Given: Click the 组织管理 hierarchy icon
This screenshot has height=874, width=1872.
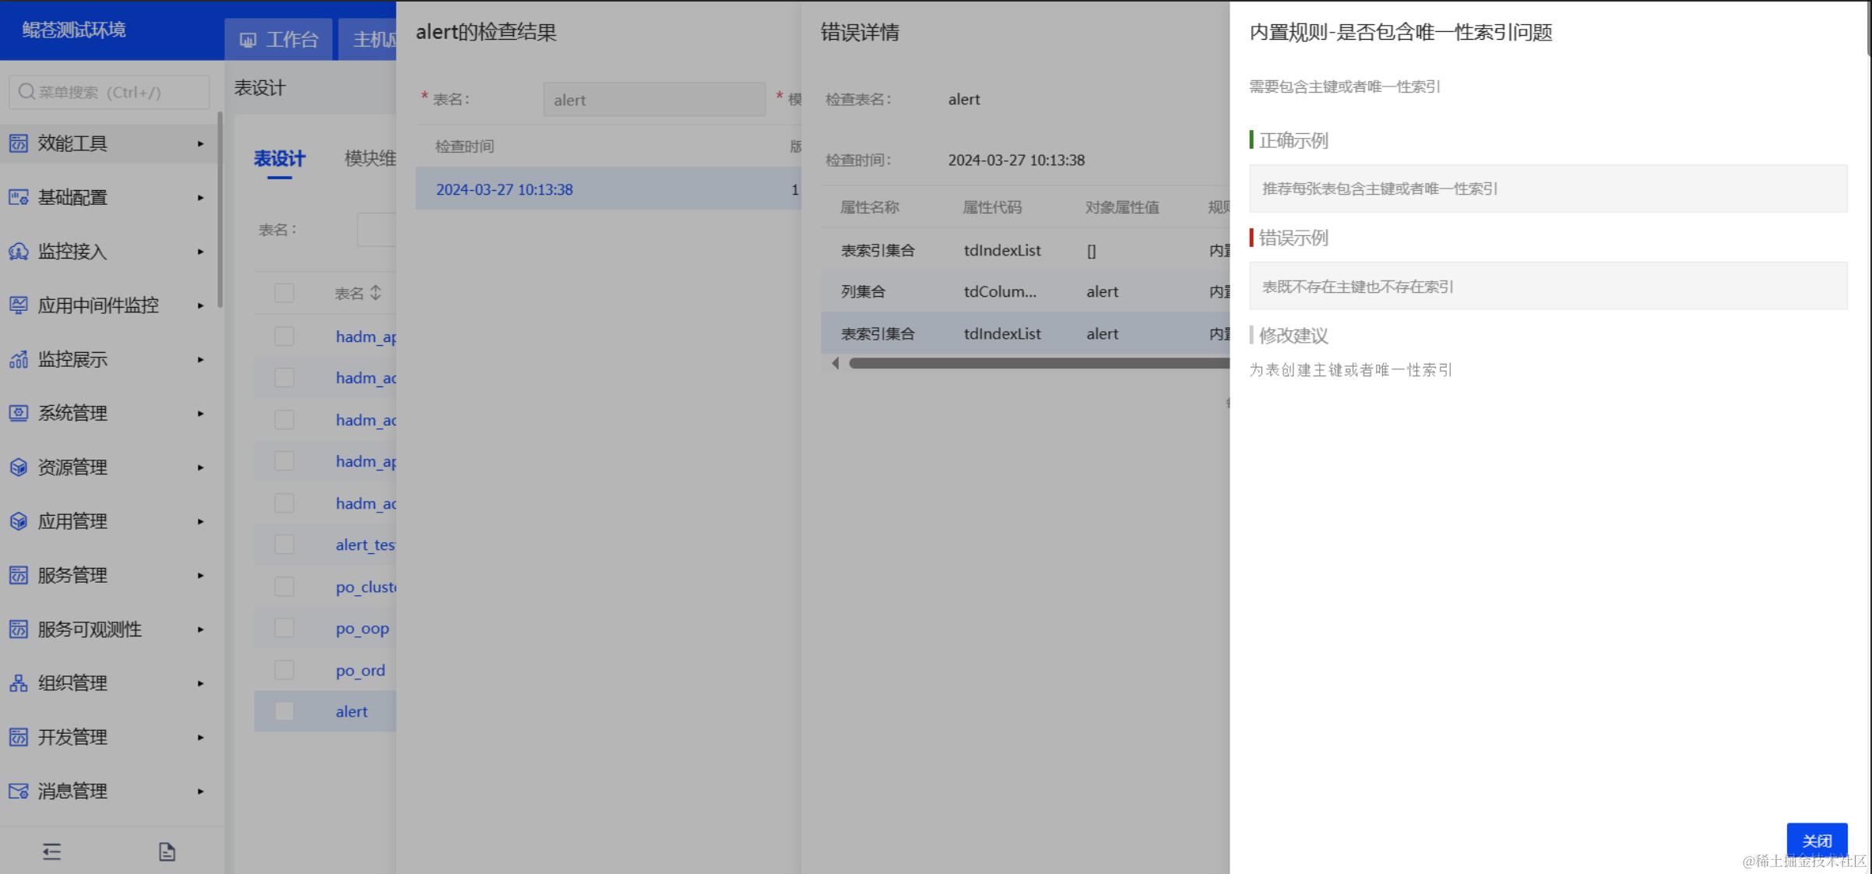Looking at the screenshot, I should point(18,683).
